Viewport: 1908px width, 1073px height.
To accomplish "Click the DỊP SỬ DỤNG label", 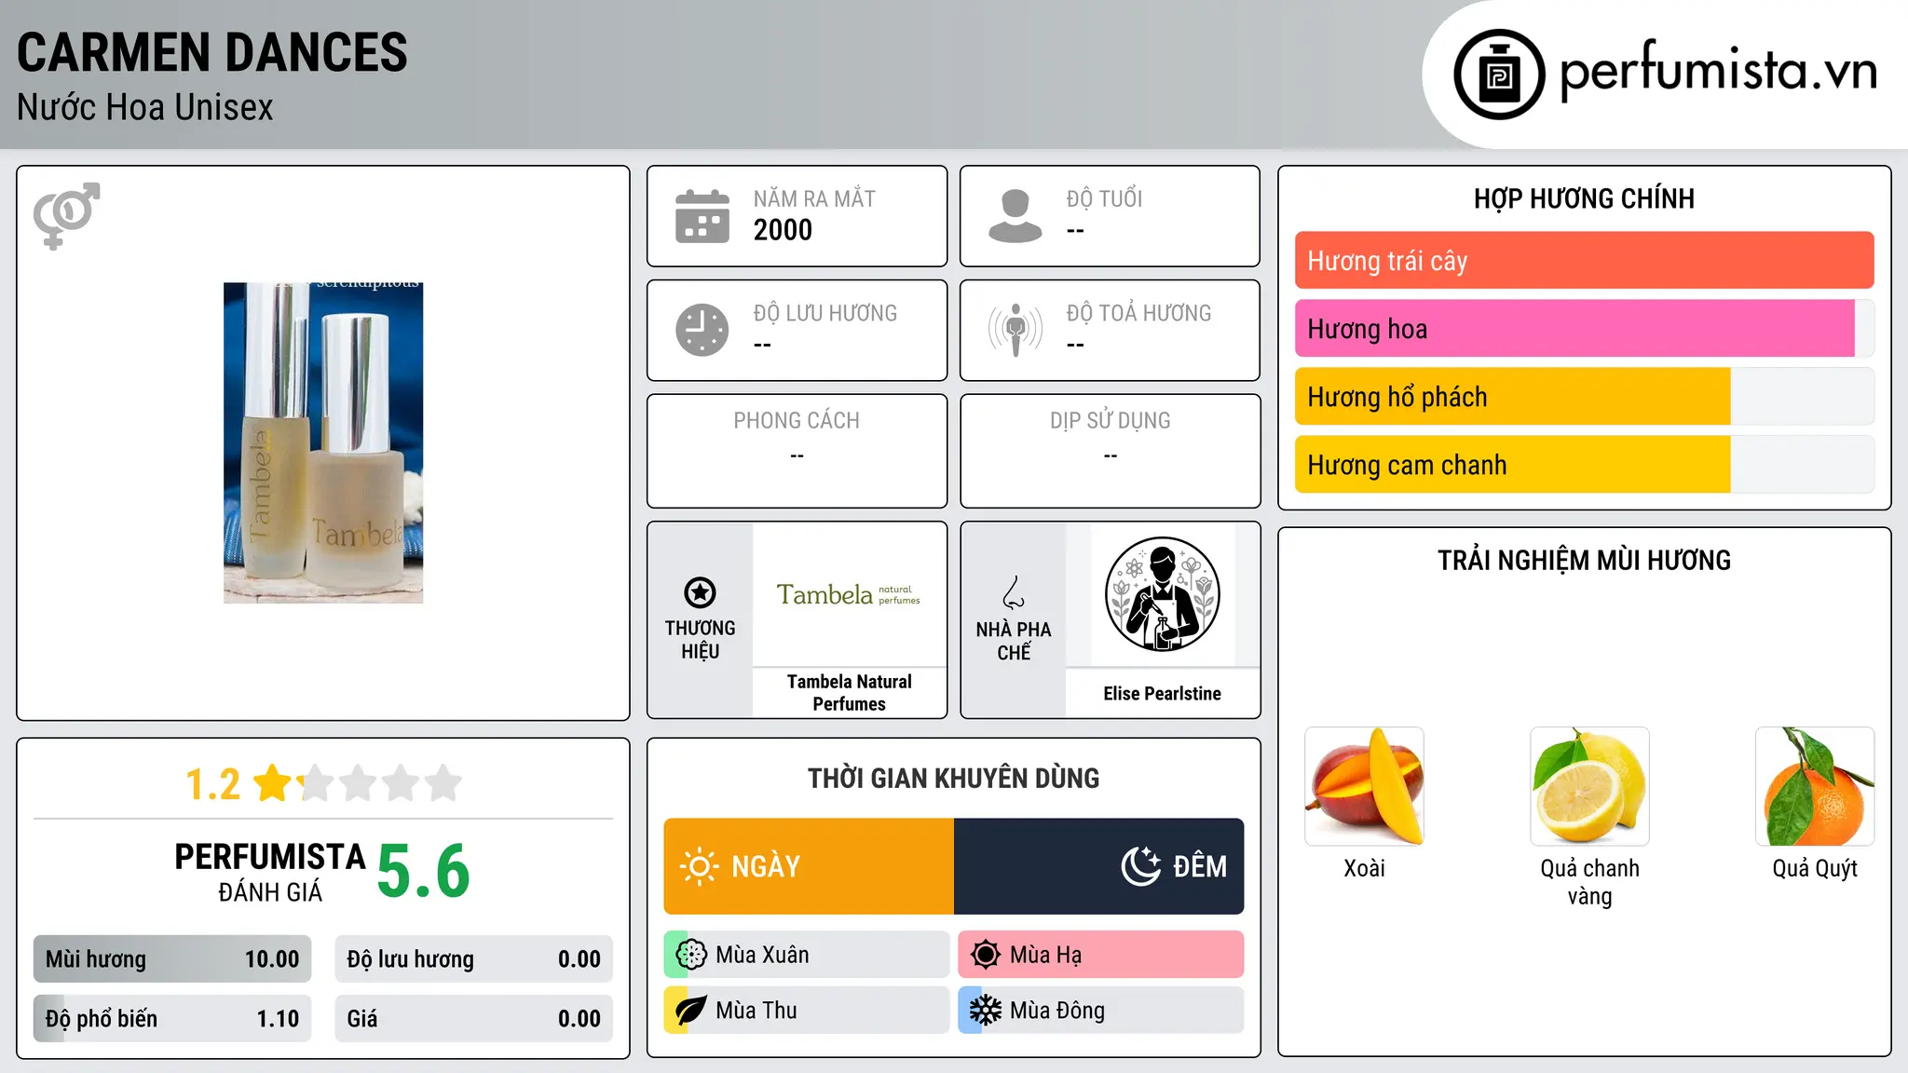I will pos(1111,421).
